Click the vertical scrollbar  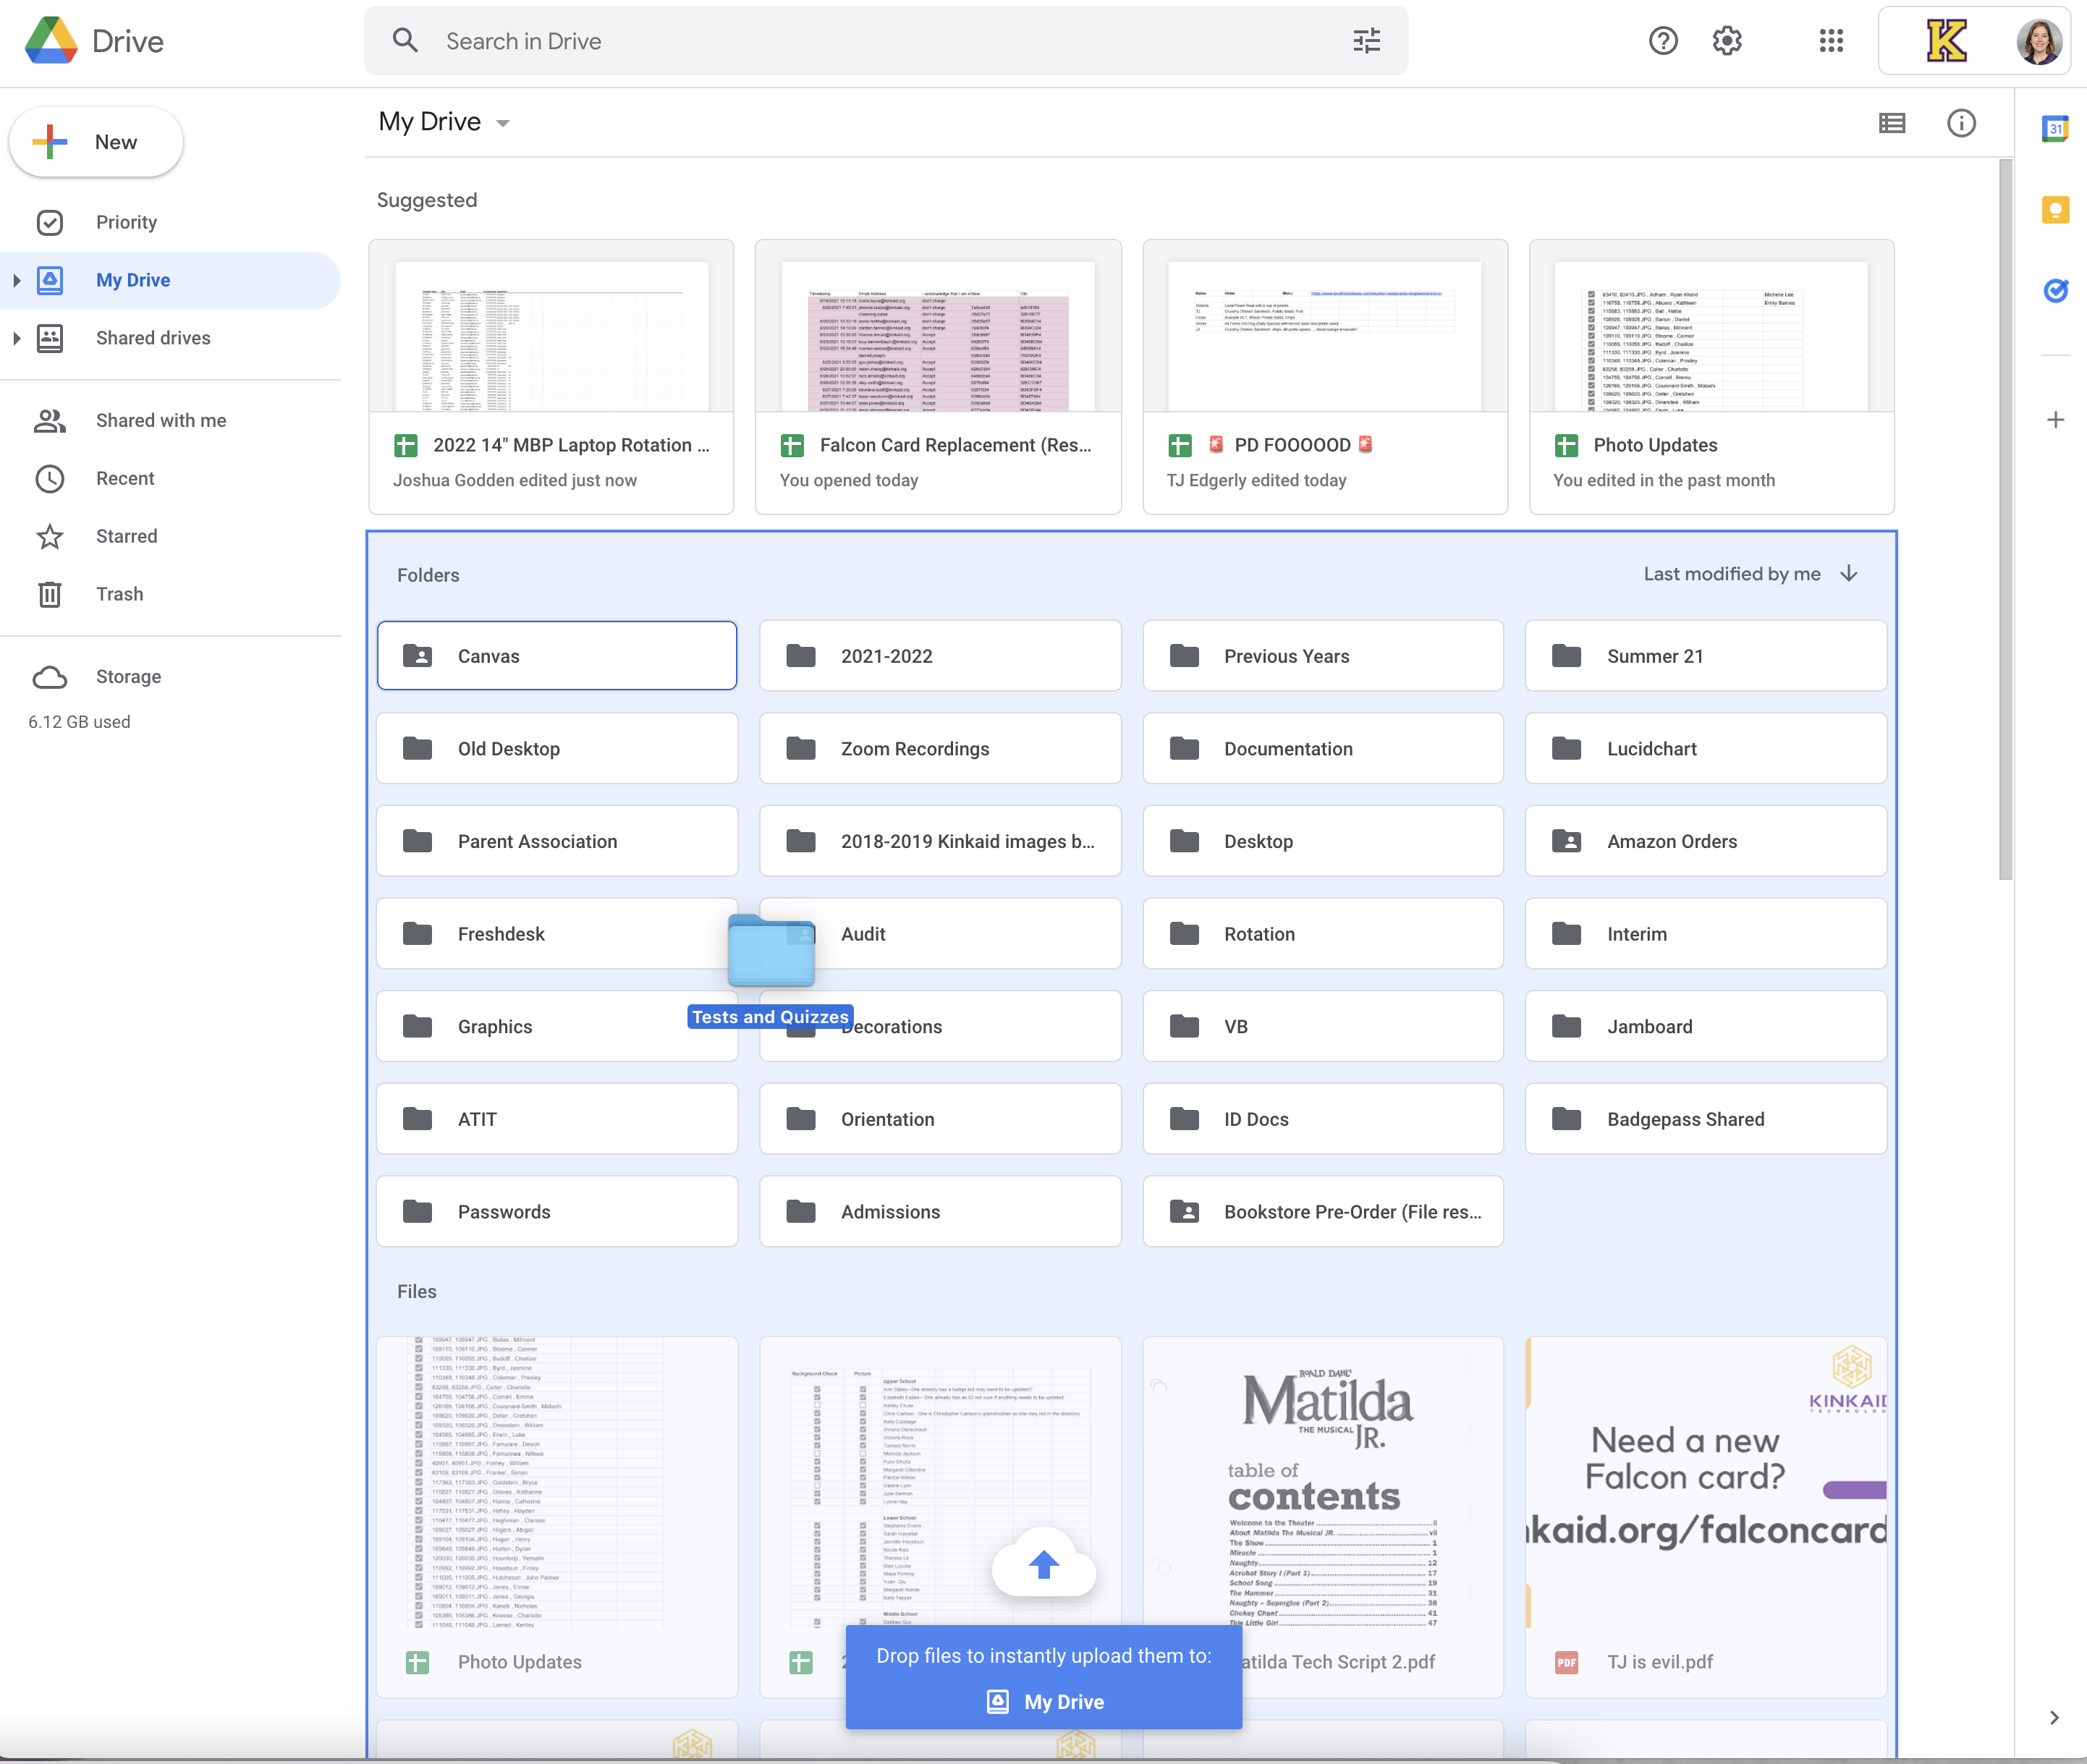[x=2005, y=520]
